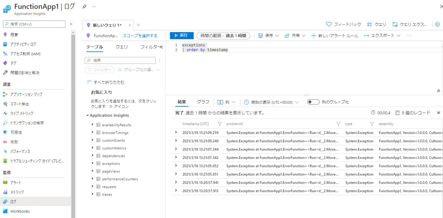Open 共有 dropdown
Viewport: 443px width, 218px height.
coord(295,36)
